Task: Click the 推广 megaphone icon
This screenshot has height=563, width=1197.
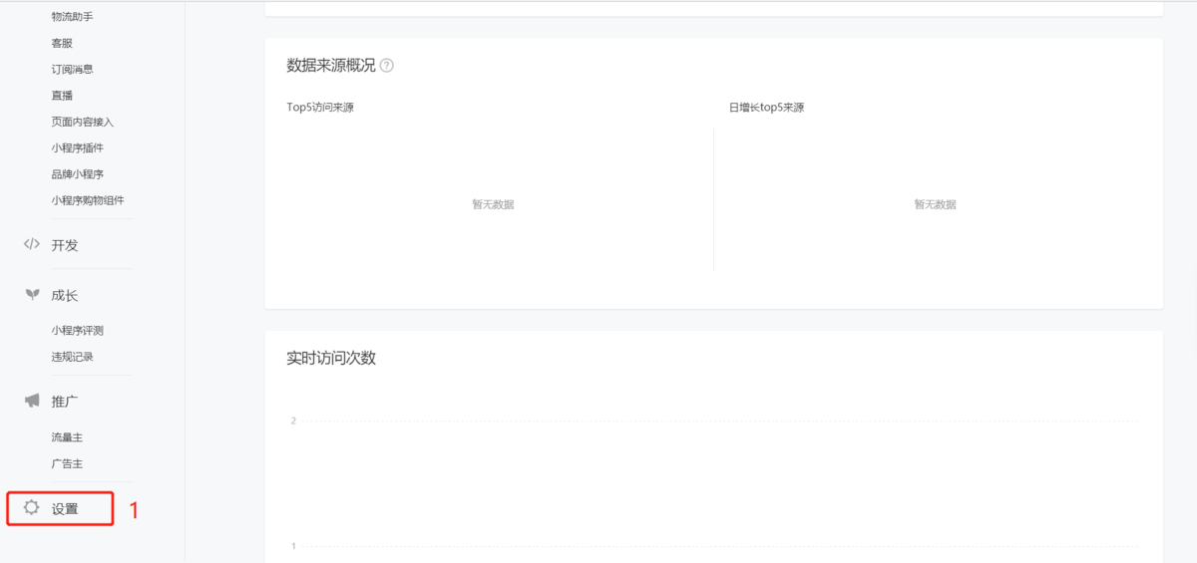Action: pos(32,401)
